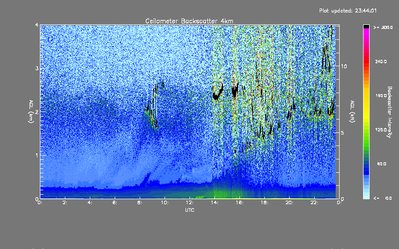Click the '120.0' colorbar value
Screen dimensions: 399x249
click(x=381, y=129)
